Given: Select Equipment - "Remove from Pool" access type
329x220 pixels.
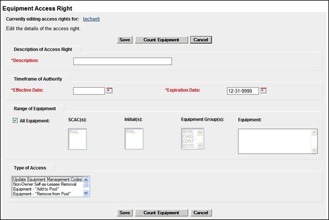Looking at the screenshot, I should click(42, 194).
